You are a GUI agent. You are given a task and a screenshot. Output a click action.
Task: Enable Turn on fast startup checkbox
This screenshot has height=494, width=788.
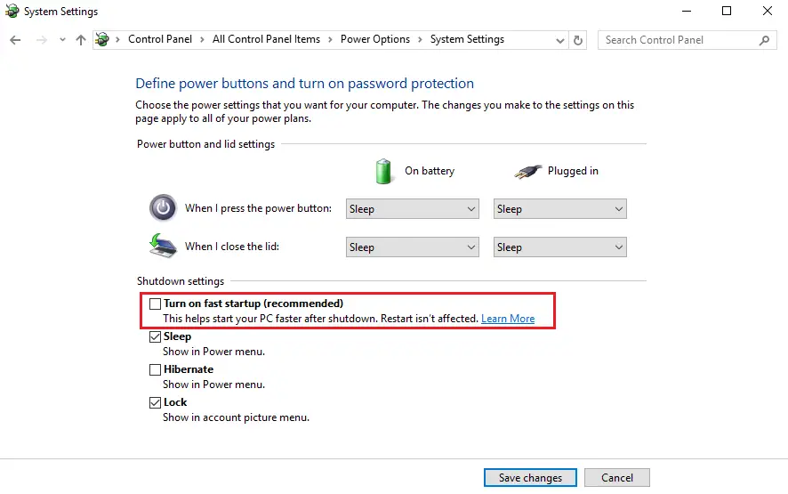pyautogui.click(x=156, y=304)
